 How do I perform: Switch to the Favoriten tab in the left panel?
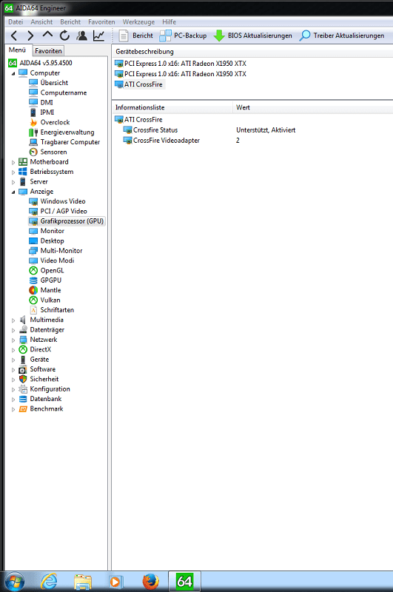[x=48, y=50]
